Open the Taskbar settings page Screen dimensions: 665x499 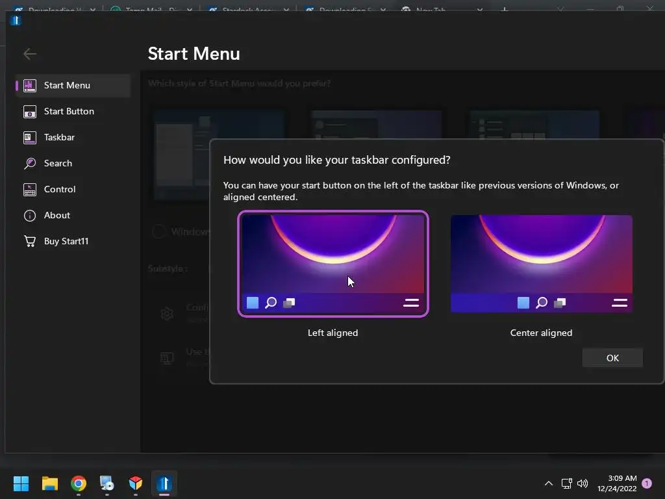coord(73,137)
